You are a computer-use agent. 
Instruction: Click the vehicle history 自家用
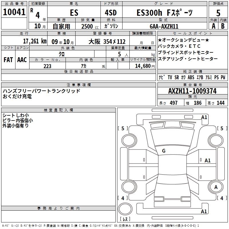[x=61, y=26]
